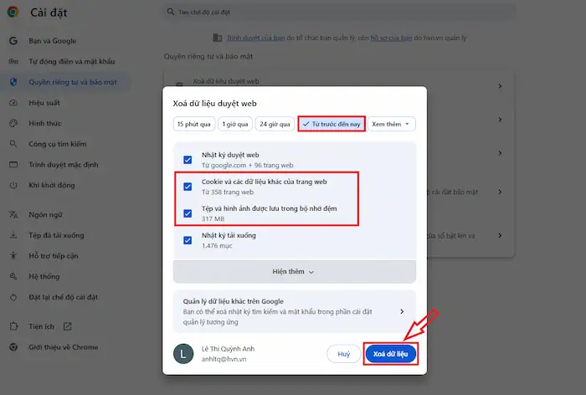Click the Tiện ích external link icon
Screen dimensions: 586x395
tap(68, 326)
